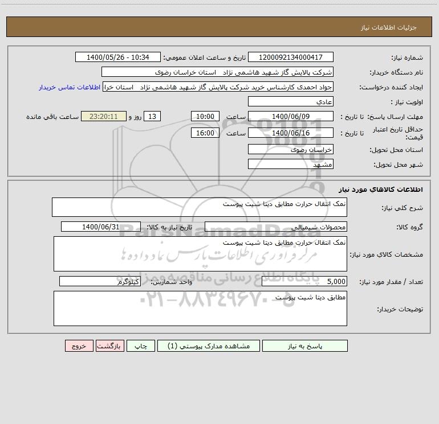Click the label 'تعداد / مقدار مورد نیاز:'
This screenshot has width=439, height=424.
pyautogui.click(x=391, y=282)
